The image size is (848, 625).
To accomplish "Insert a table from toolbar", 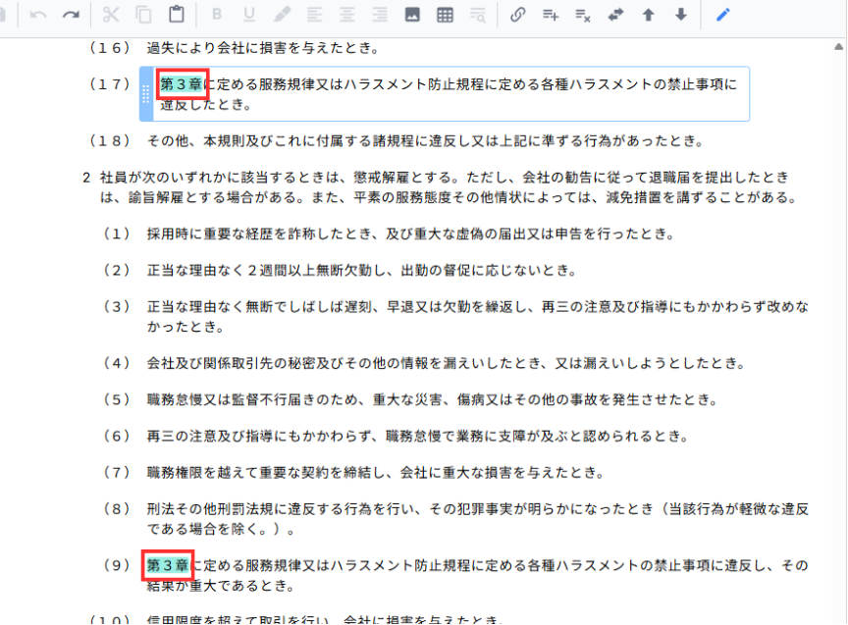I will coord(445,16).
